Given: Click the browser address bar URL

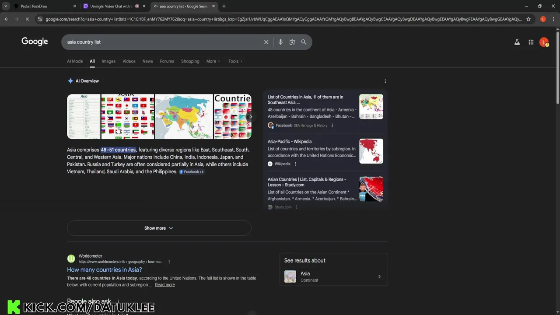Looking at the screenshot, I should 283,19.
